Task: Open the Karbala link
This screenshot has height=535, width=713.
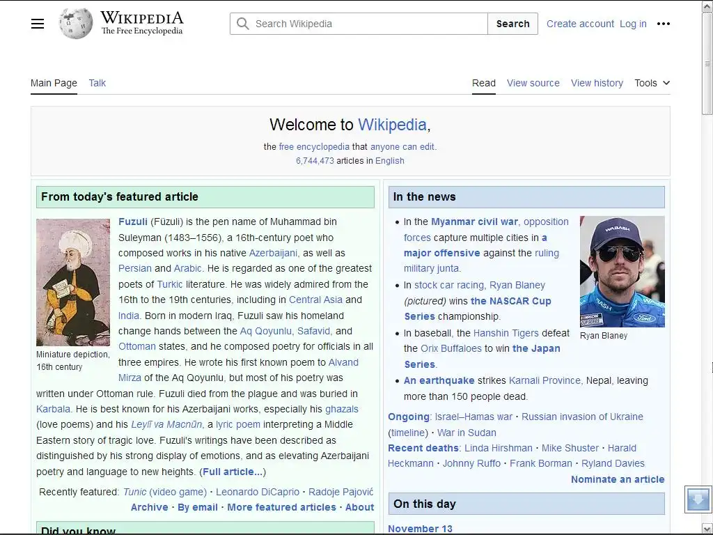Action: 53,409
